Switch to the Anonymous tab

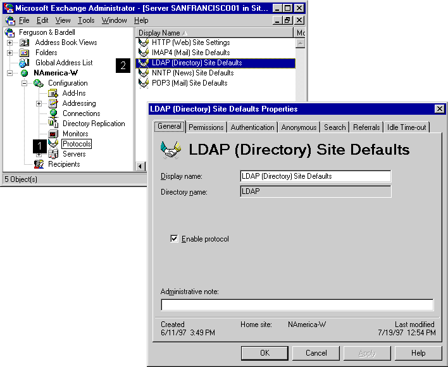pyautogui.click(x=299, y=127)
